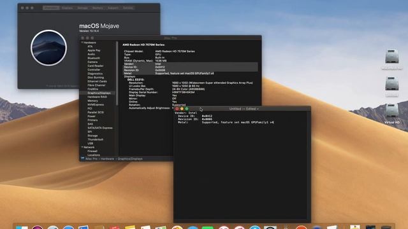Click the macOS Mojave logo in About This Mac
Viewport: 408px width, 229px height.
point(48,48)
